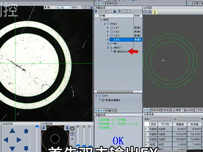Select the Cir3 row in program tree
The image size is (203, 152).
117,36
